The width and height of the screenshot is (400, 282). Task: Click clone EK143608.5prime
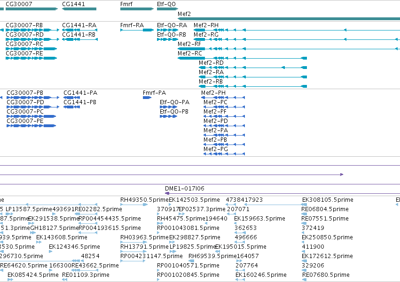39,242
